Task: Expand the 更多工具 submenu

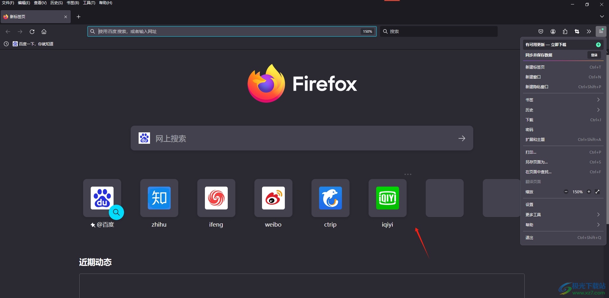Action: tap(563, 215)
